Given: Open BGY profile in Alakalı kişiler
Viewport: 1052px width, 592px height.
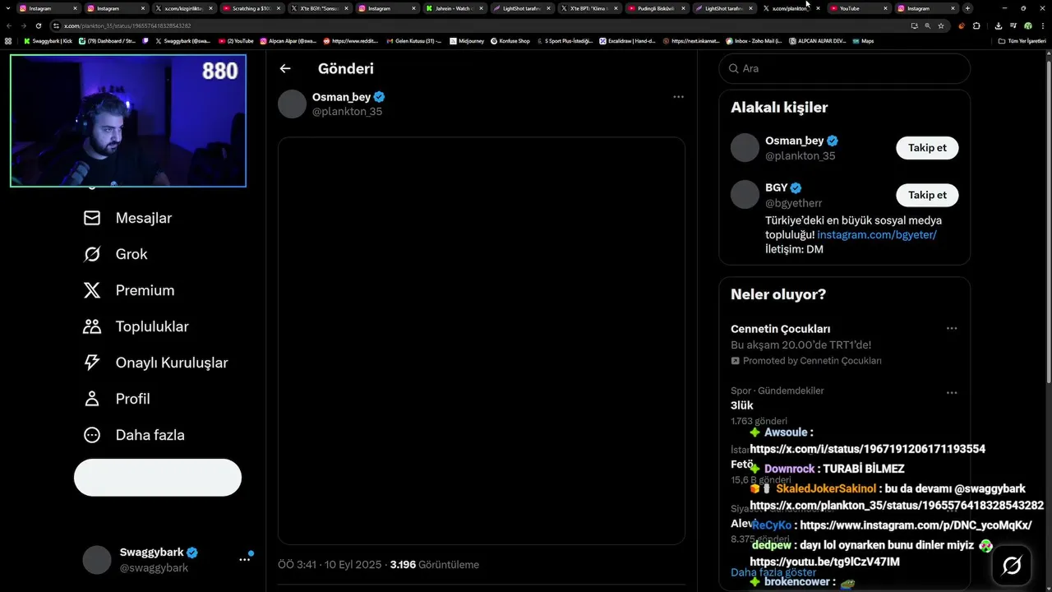Looking at the screenshot, I should point(777,187).
